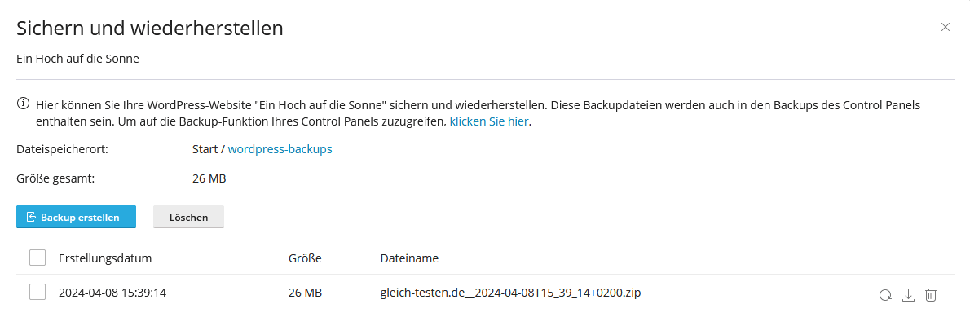Click the 26 MB size in backup row

pos(305,292)
